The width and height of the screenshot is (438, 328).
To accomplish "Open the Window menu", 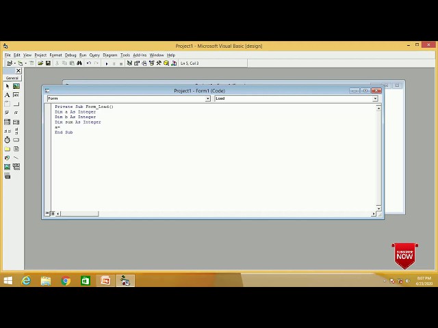I will 157,55.
